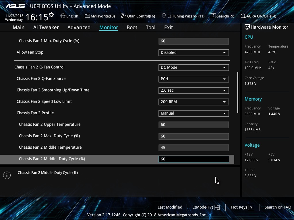The height and width of the screenshot is (220, 294).
Task: Launch EZ Tuning Wizard bulb icon
Action: (x=164, y=16)
